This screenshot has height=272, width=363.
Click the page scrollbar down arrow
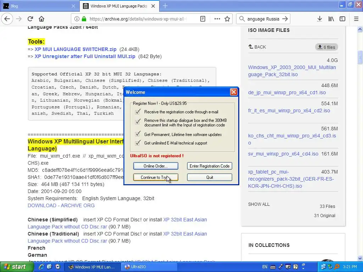point(360,258)
